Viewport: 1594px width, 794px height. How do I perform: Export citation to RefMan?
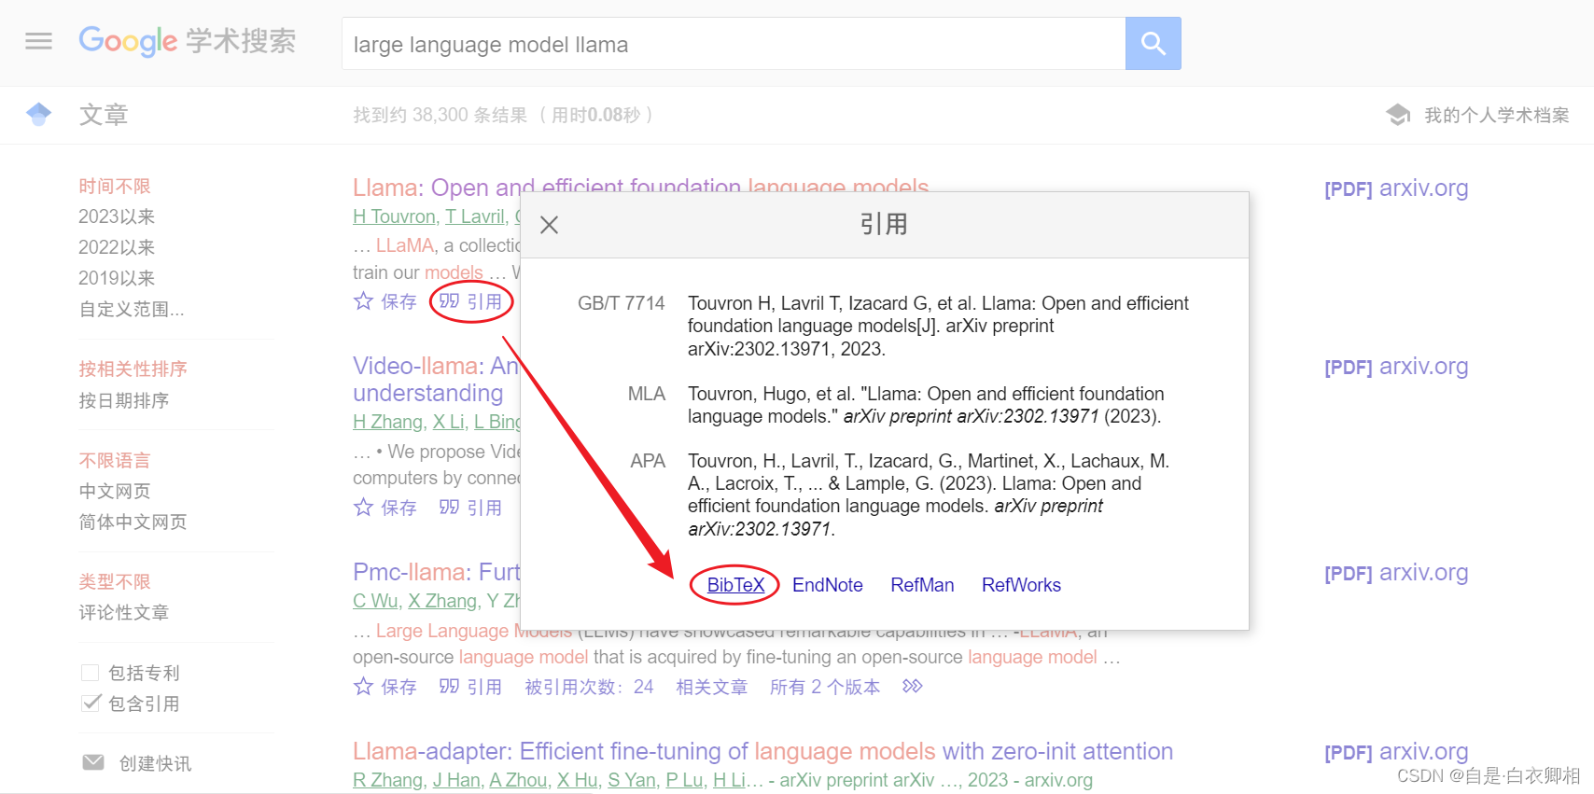[922, 585]
